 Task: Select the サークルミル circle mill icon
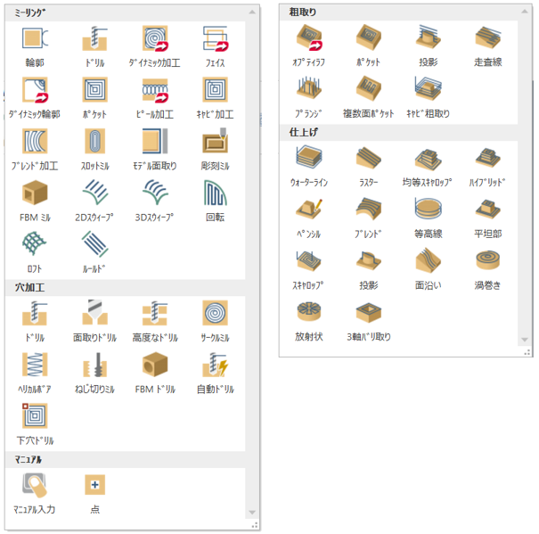[x=215, y=314]
